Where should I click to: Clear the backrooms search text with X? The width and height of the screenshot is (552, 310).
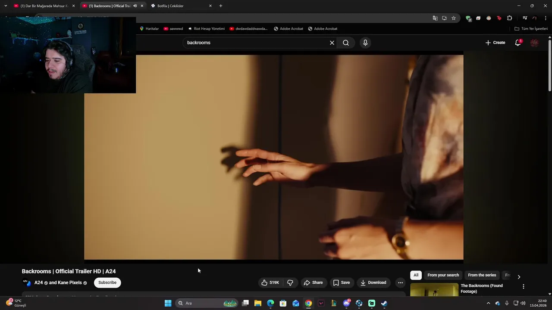pyautogui.click(x=332, y=43)
